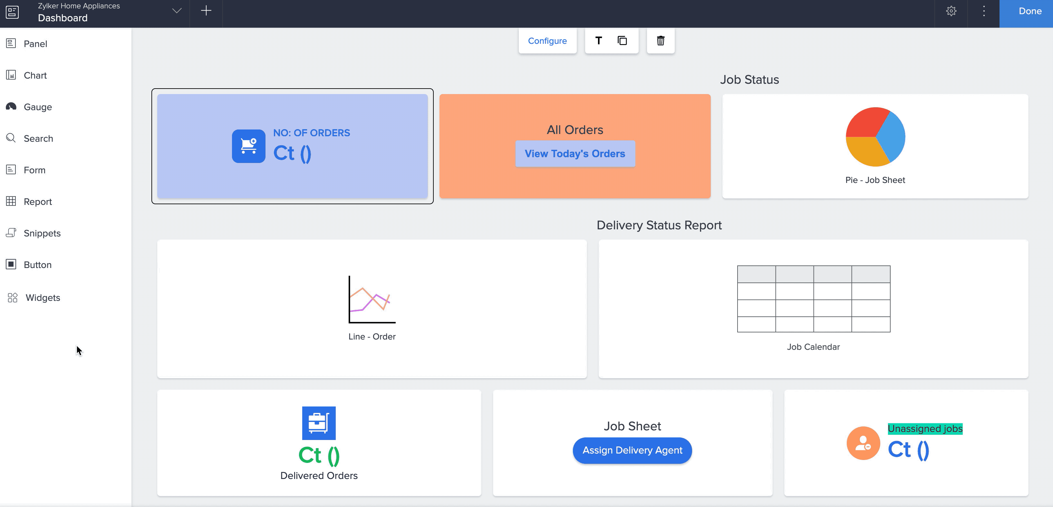
Task: Select Gauge from the left sidebar
Action: point(38,107)
